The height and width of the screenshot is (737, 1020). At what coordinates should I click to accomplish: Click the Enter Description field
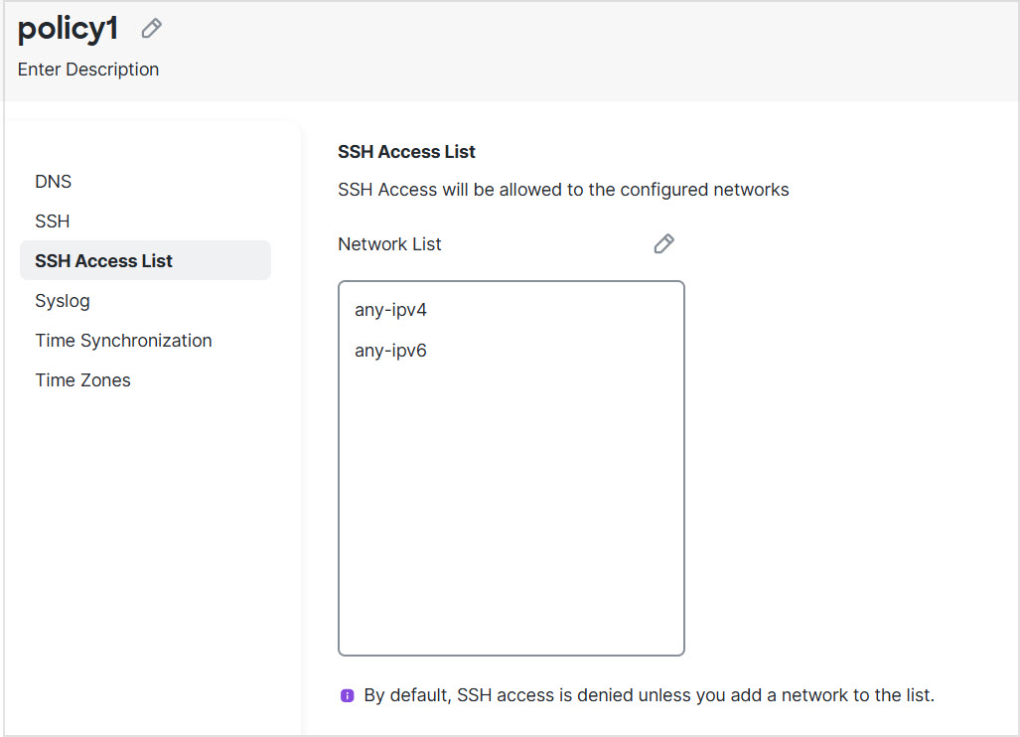tap(87, 69)
